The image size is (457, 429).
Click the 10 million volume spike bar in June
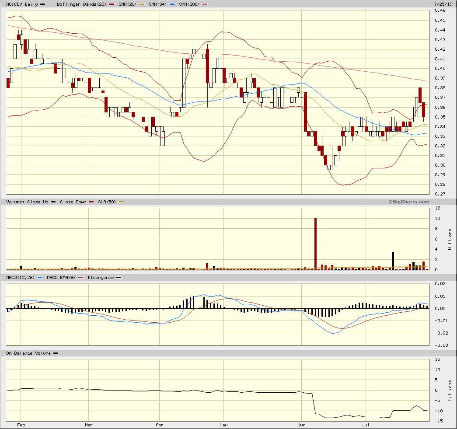point(315,244)
